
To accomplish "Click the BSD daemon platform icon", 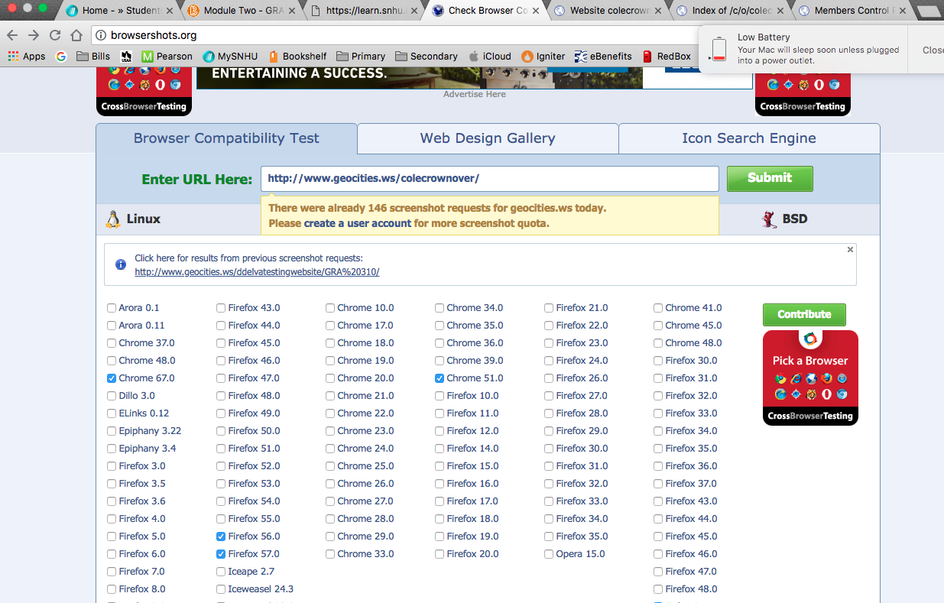I will [770, 219].
